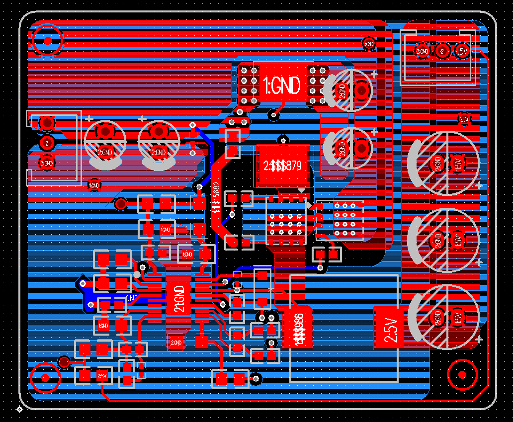Select the 1:GND via near the board's upper edge
The height and width of the screenshot is (422, 513).
(x=369, y=44)
